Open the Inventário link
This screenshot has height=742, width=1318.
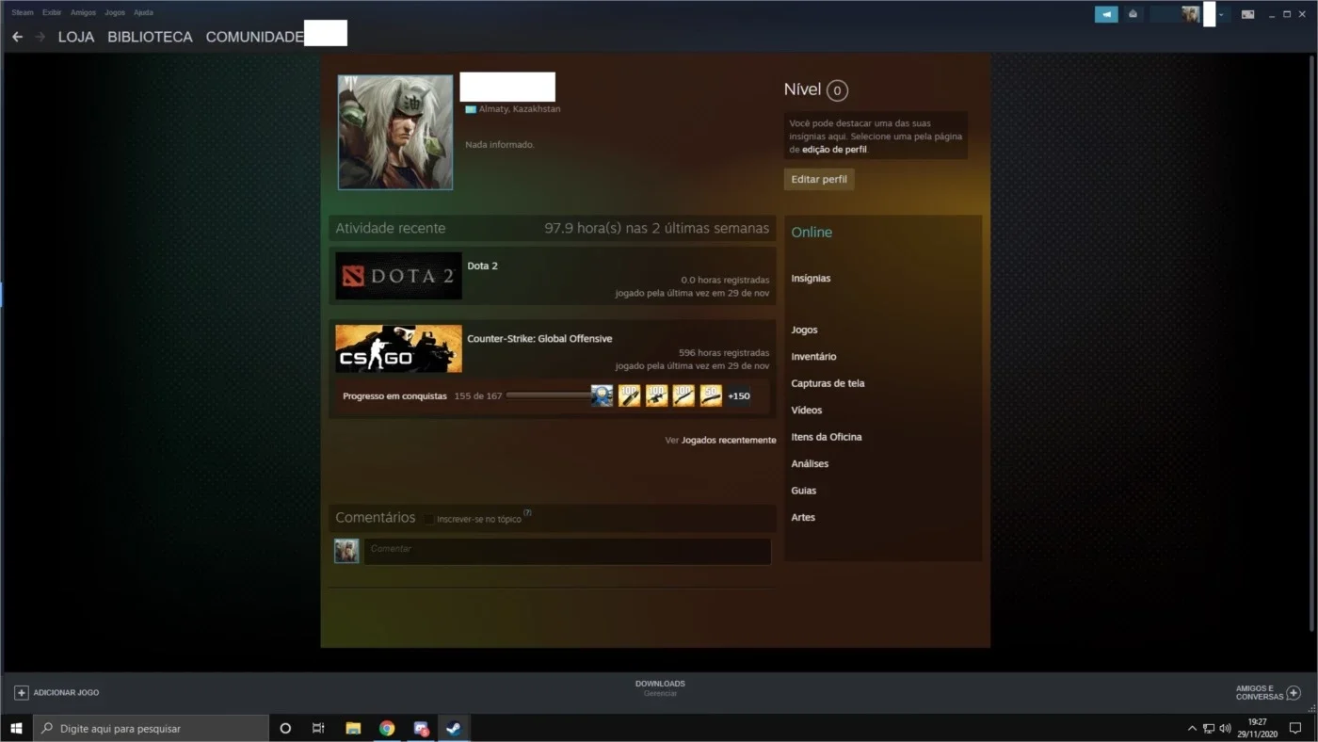click(813, 357)
